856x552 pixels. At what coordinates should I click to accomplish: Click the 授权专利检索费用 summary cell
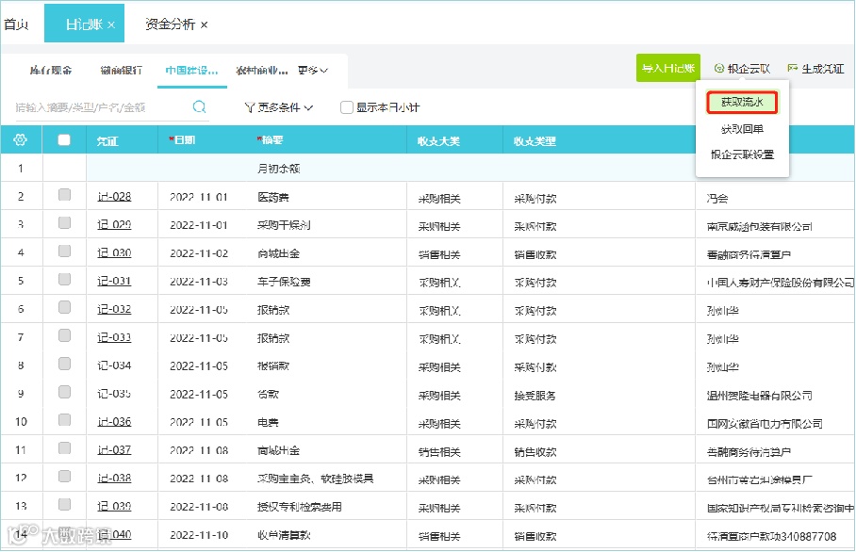click(x=300, y=507)
